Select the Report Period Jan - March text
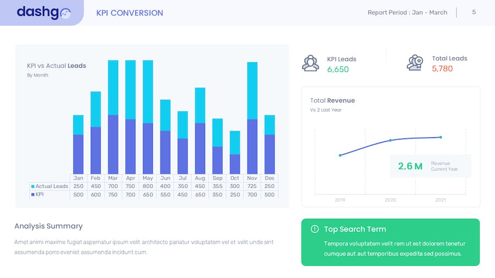Image resolution: width=495 pixels, height=278 pixels. pos(407,13)
